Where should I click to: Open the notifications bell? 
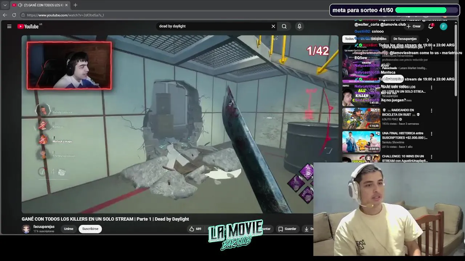[431, 26]
